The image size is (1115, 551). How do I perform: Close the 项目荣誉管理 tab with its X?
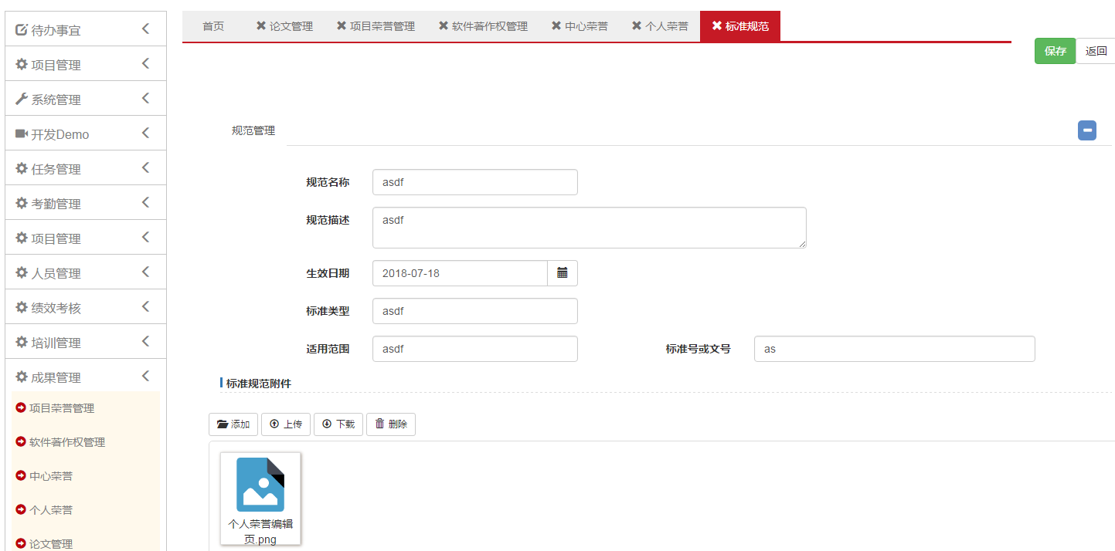[x=342, y=25]
